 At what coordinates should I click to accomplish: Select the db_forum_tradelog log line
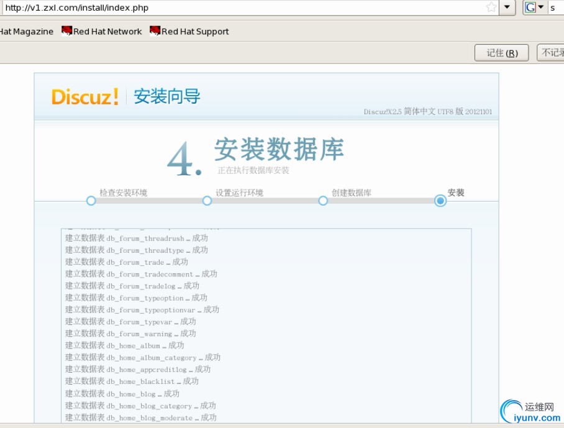point(132,286)
